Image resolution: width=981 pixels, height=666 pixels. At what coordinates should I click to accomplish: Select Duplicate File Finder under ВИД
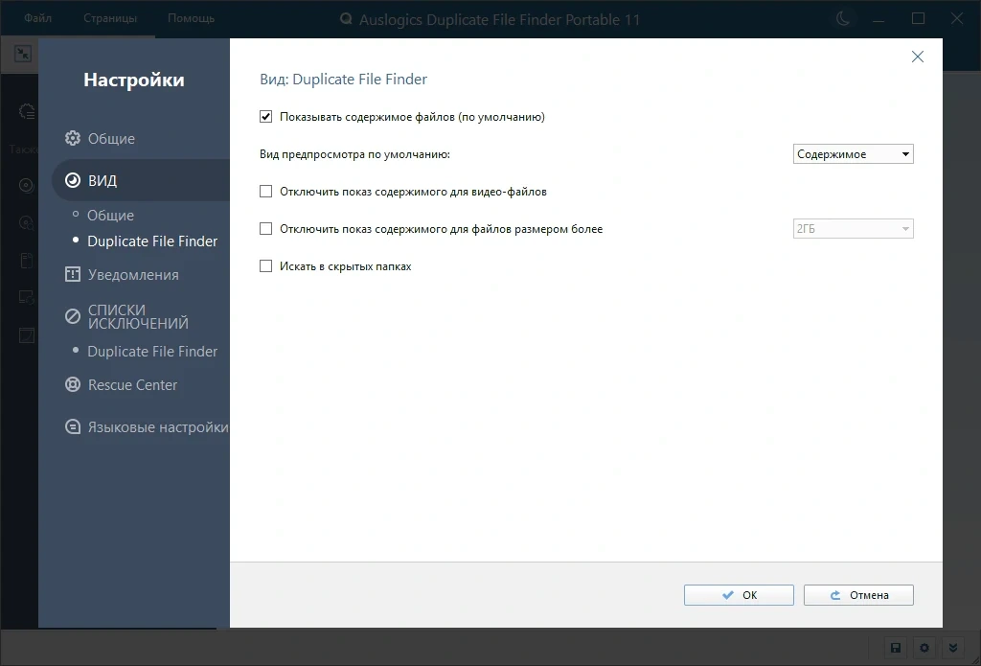coord(152,241)
